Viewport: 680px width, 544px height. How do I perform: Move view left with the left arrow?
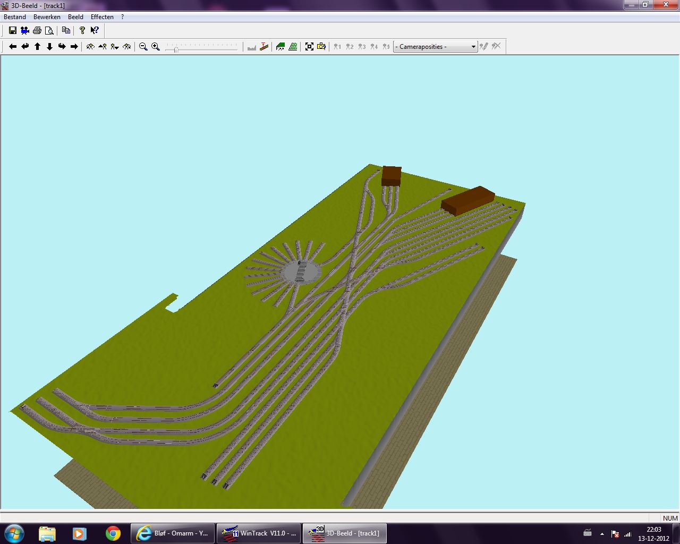coord(13,47)
